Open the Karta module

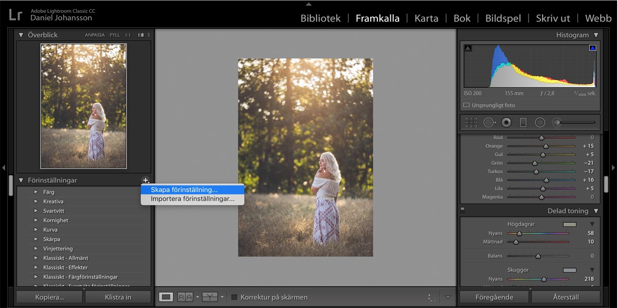[426, 18]
